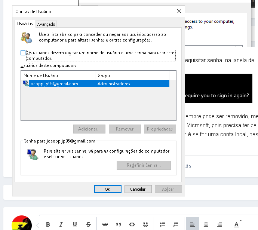Toggle bold formatting in editor toolbar

[x=48, y=224]
